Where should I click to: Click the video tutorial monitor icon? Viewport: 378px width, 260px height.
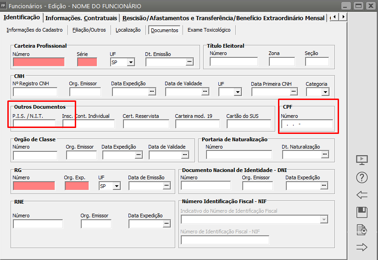(362, 160)
